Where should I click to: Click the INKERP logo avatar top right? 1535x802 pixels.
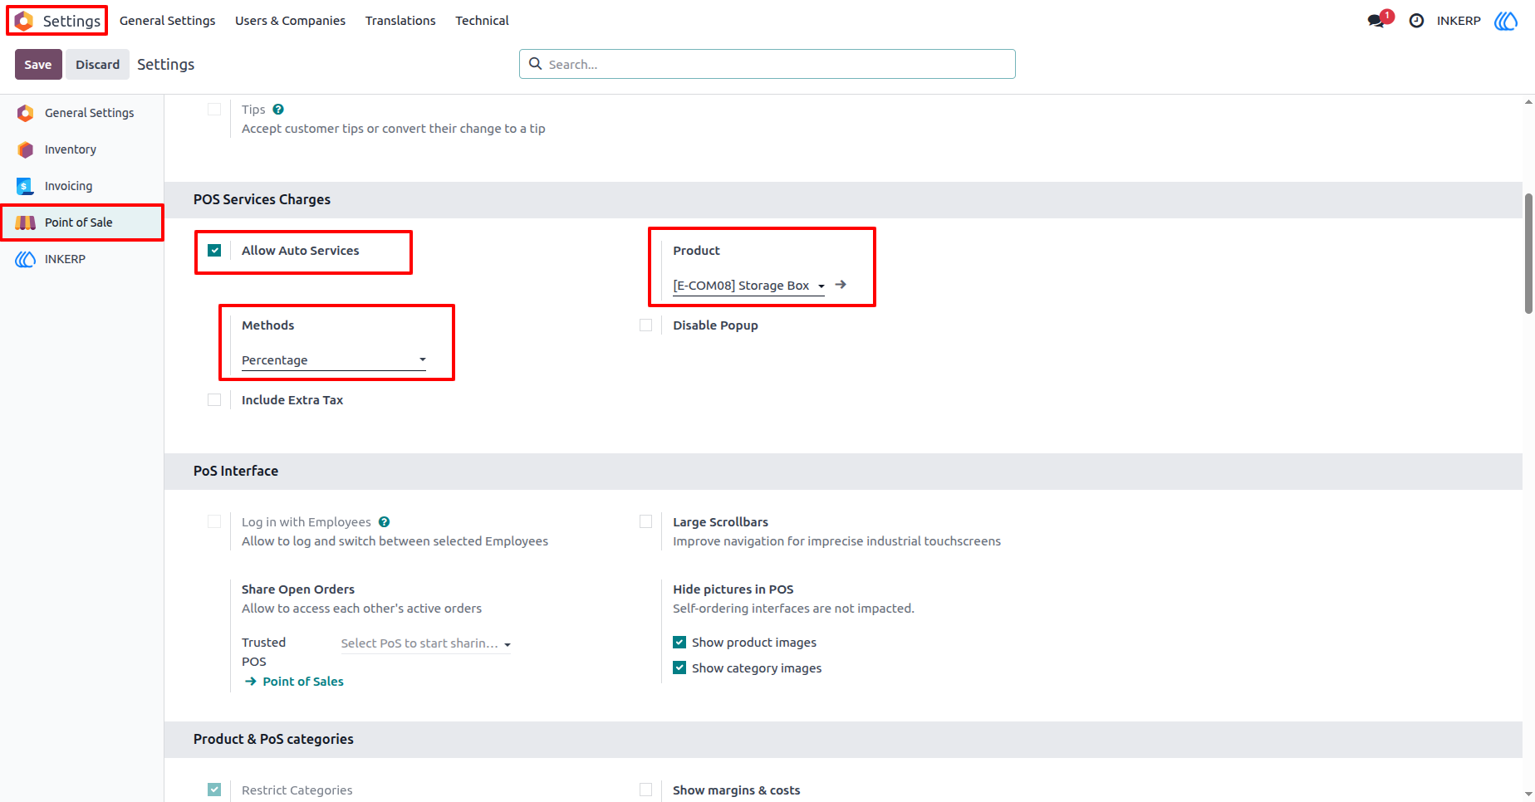[x=1506, y=21]
